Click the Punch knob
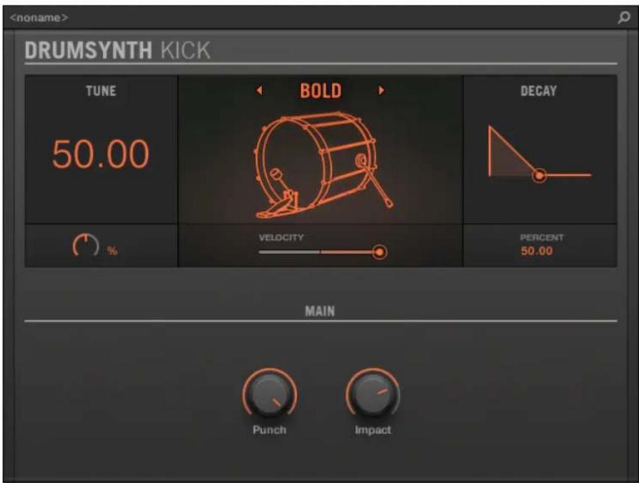The width and height of the screenshot is (639, 483). pos(270,395)
